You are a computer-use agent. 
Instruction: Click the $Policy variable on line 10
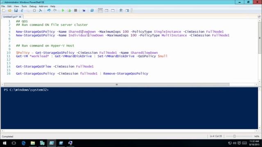point(23,53)
